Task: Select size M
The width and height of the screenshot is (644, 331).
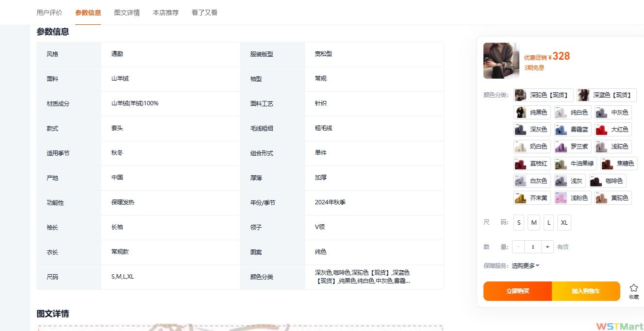Action: tap(534, 223)
